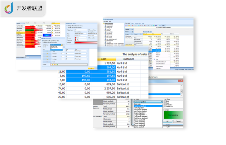
Task: Select Vertical gradient from the fill list
Action: pyautogui.click(x=139, y=108)
